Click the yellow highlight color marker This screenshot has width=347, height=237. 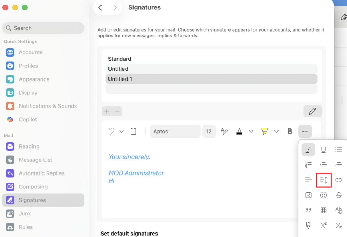(265, 131)
